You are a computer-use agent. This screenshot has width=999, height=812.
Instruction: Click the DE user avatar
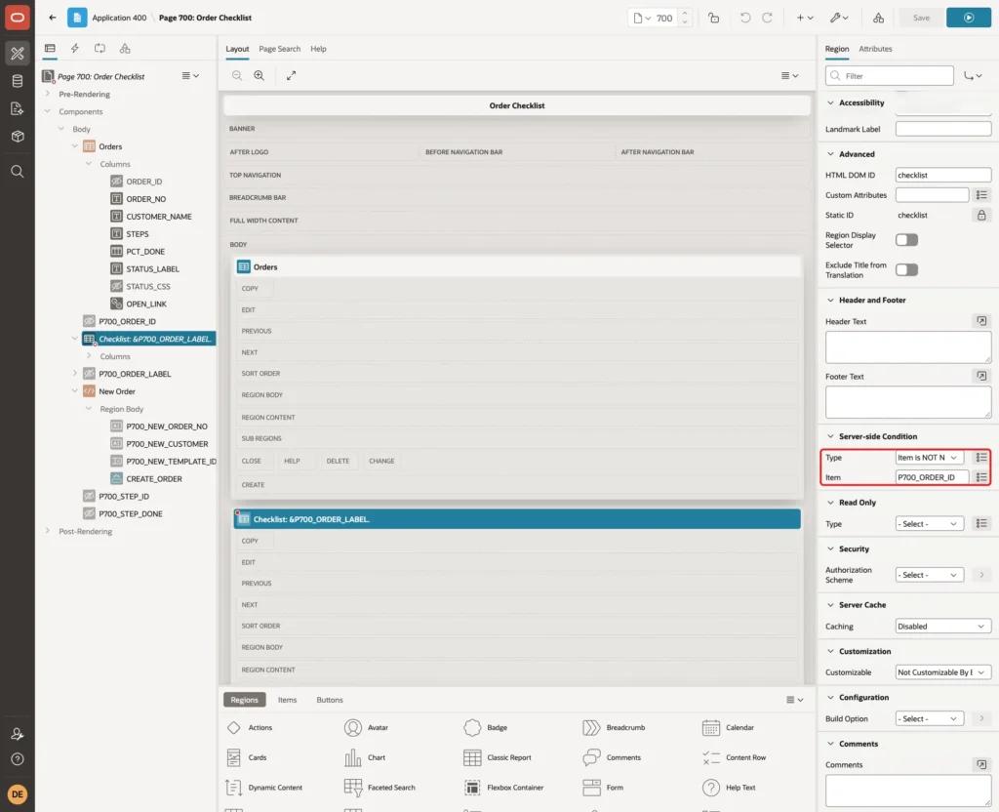pos(18,794)
